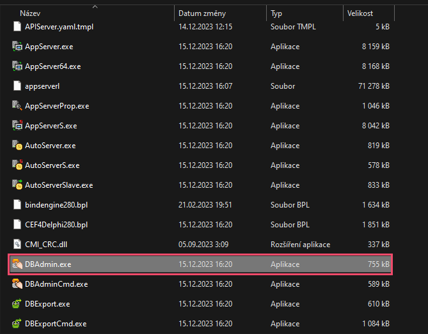
Task: Select the APIServer.yaml.tmpl file name
Action: point(59,26)
